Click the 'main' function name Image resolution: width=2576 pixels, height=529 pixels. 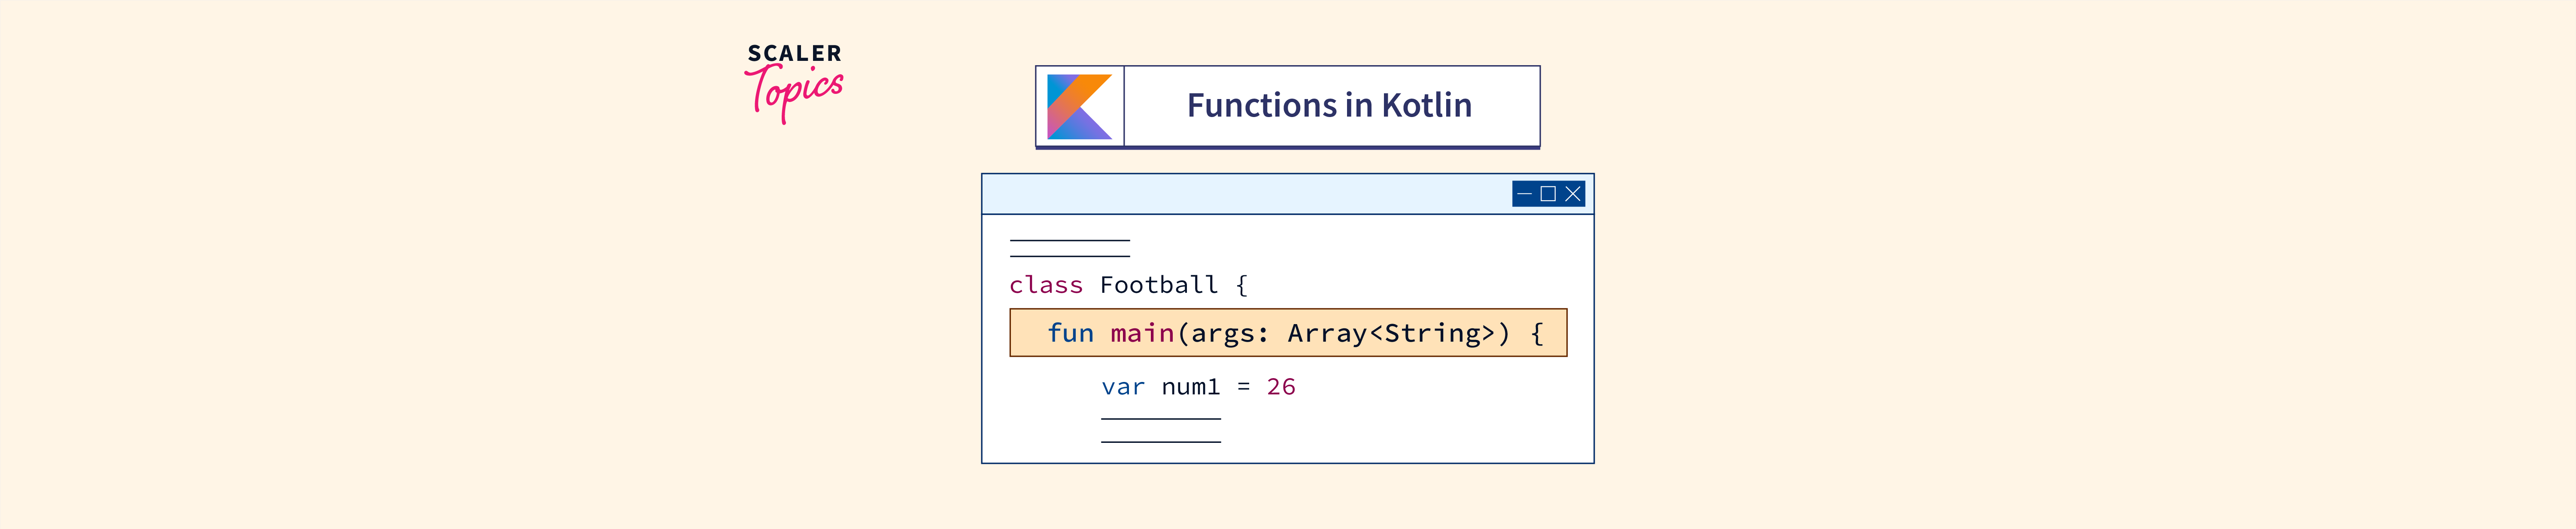pos(1142,334)
